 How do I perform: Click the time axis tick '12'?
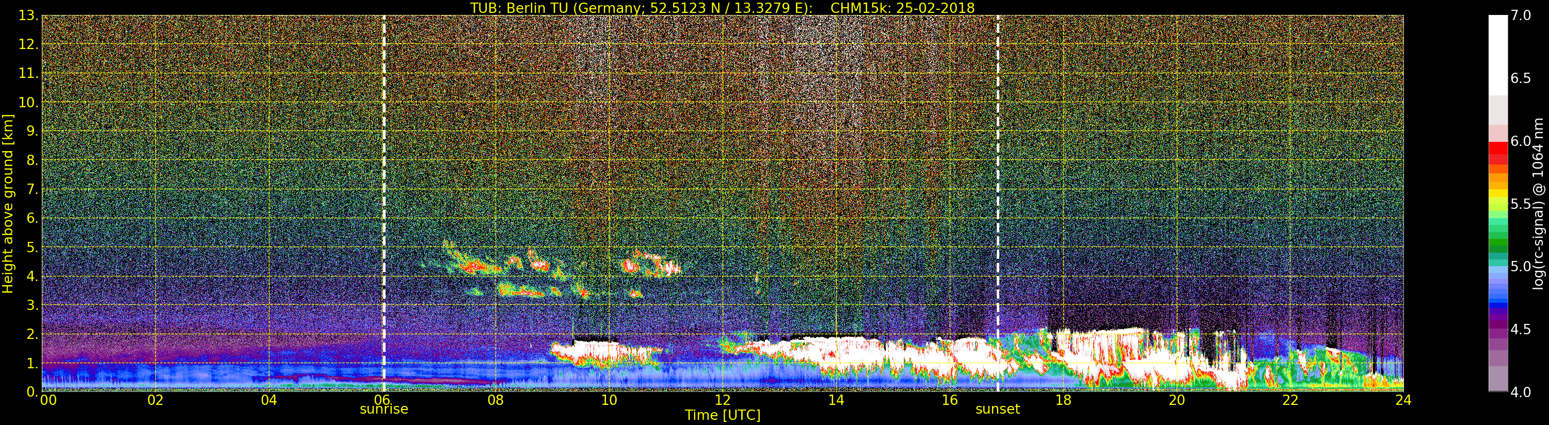[722, 400]
